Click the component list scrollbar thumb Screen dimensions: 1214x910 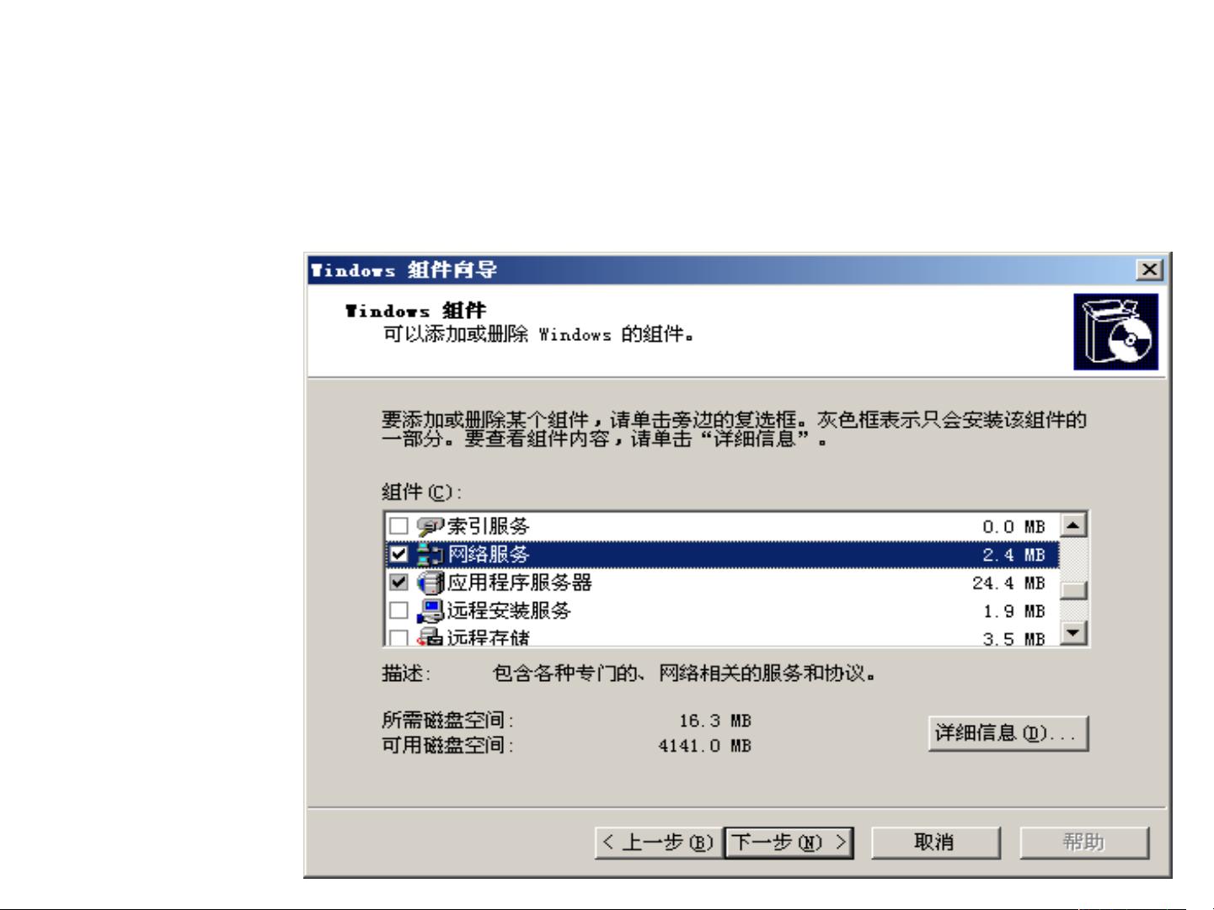click(x=1073, y=590)
